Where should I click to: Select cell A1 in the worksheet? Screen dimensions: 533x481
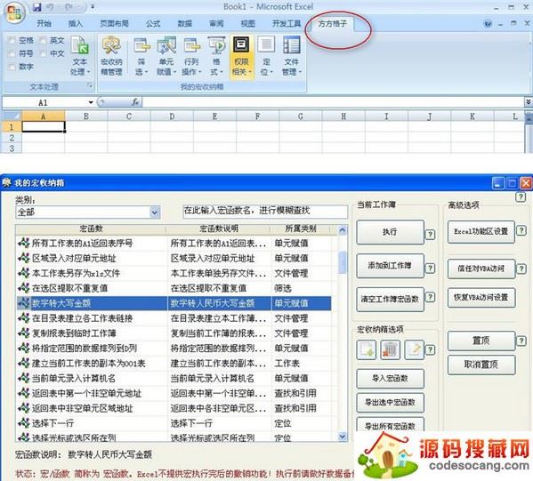pyautogui.click(x=44, y=127)
